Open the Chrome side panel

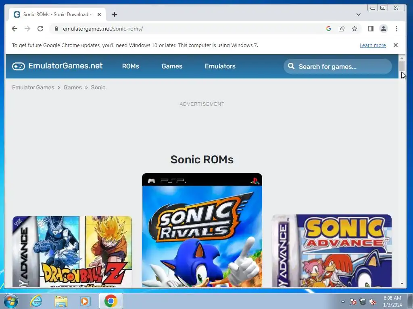tap(371, 29)
